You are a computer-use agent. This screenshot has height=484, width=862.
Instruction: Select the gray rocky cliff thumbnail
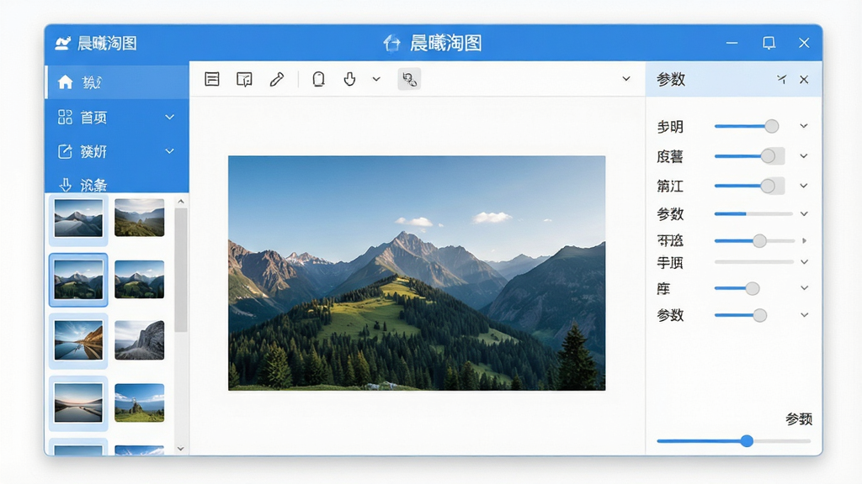(139, 340)
